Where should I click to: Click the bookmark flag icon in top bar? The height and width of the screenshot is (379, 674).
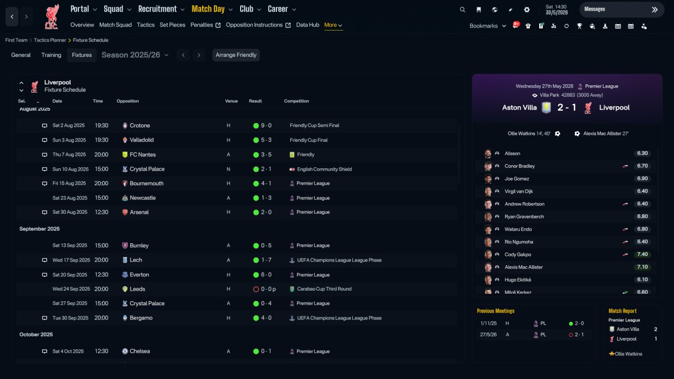tap(479, 9)
